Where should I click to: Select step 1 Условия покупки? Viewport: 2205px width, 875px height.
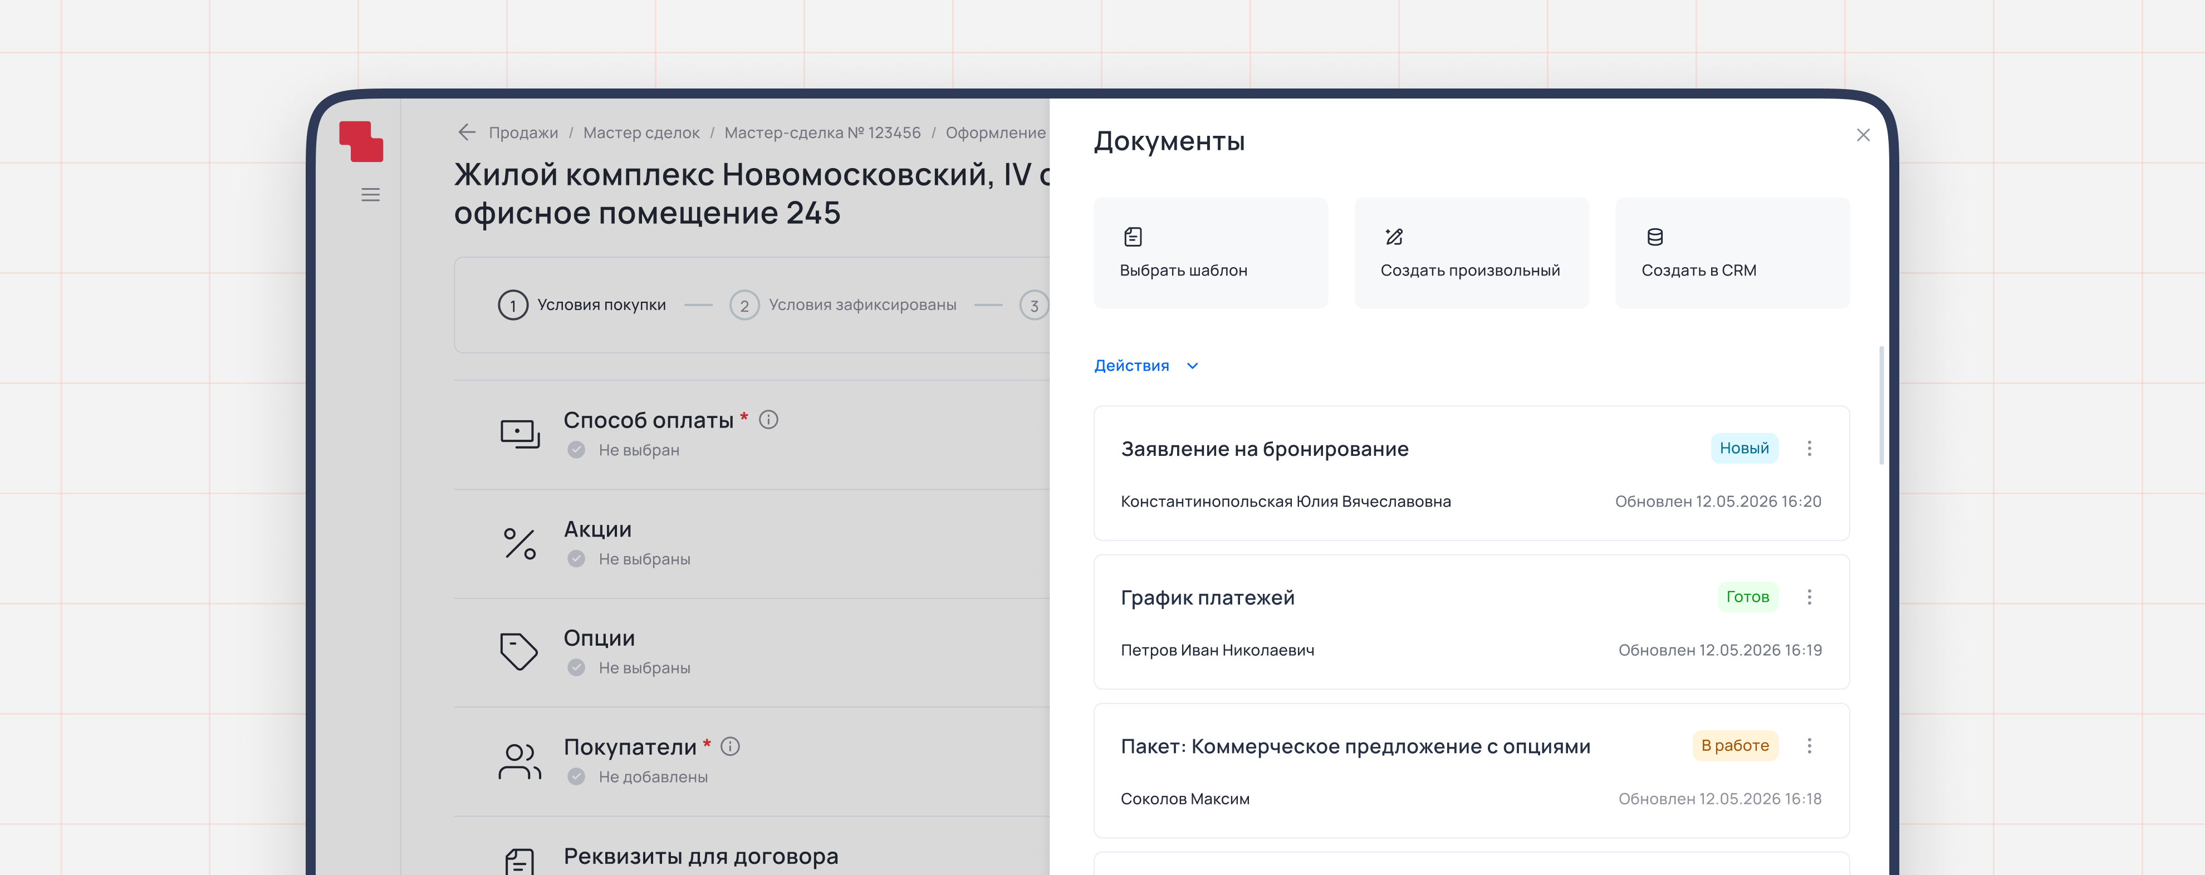tap(582, 306)
